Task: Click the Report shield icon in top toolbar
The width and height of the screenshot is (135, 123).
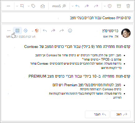Action: tap(110, 6)
